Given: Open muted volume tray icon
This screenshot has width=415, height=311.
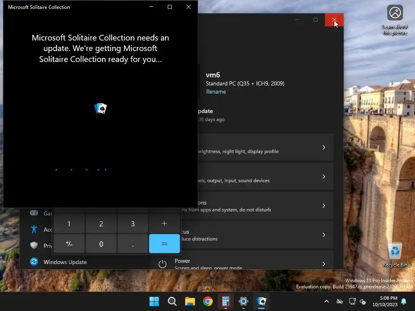Looking at the screenshot, I should (363, 301).
